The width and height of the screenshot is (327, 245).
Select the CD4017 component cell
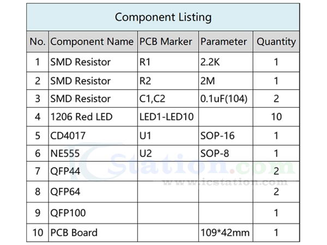[x=68, y=135]
